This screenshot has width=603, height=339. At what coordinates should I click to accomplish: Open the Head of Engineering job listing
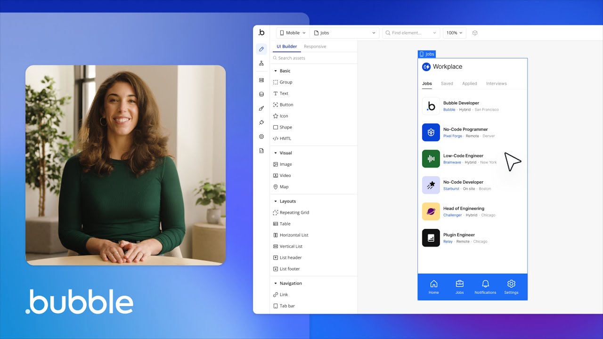[473, 211]
